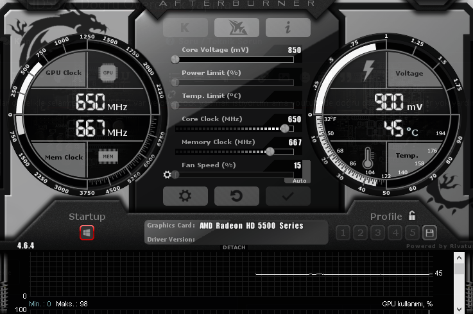The image size is (473, 314).
Task: Click the monitoring graph scrollbar thumb
Action: pos(459,269)
